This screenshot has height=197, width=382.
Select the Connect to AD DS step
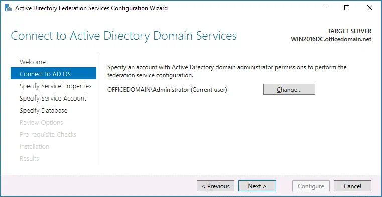[x=53, y=74]
